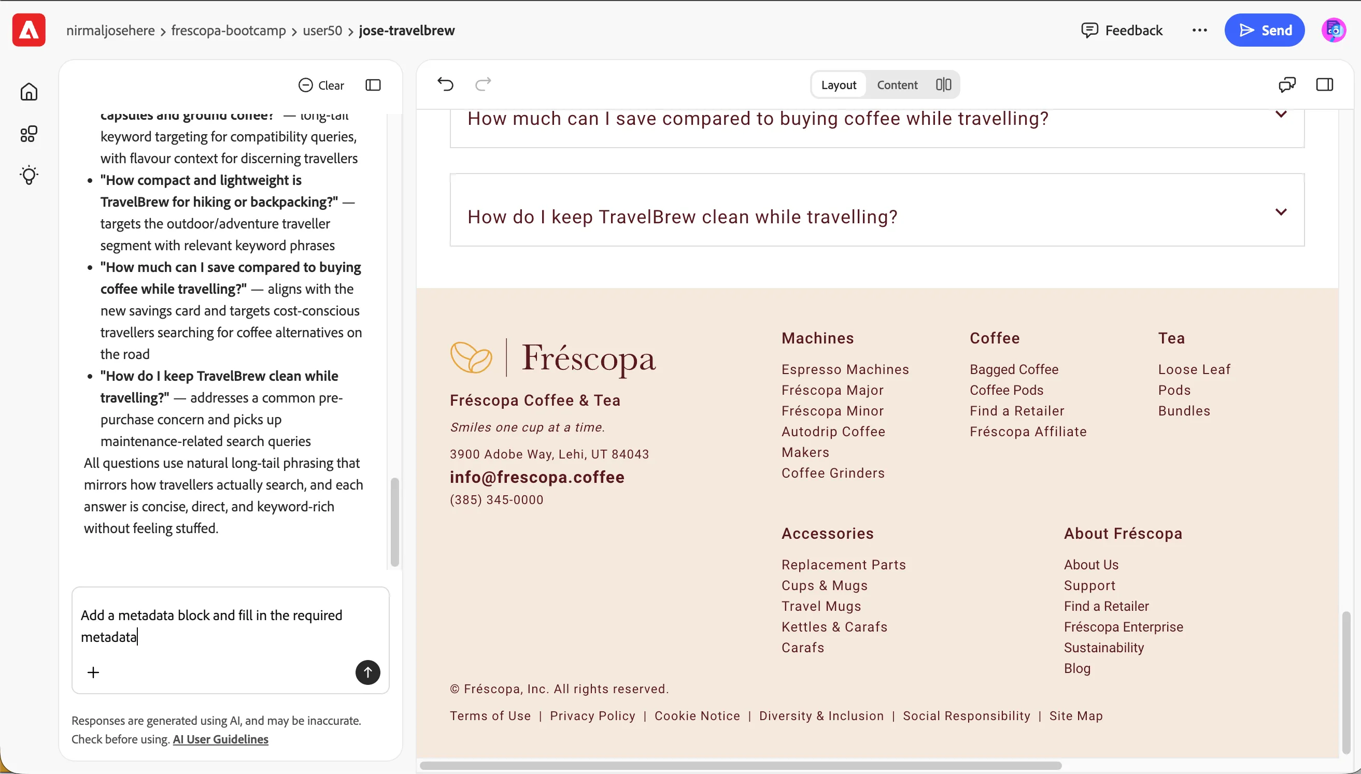
Task: Select the Content tab
Action: tap(898, 84)
